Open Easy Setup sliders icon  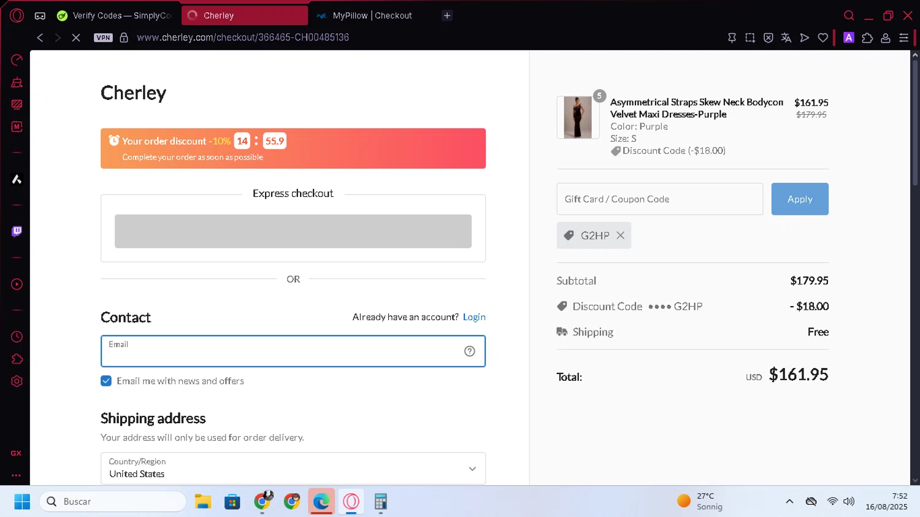[x=903, y=37]
